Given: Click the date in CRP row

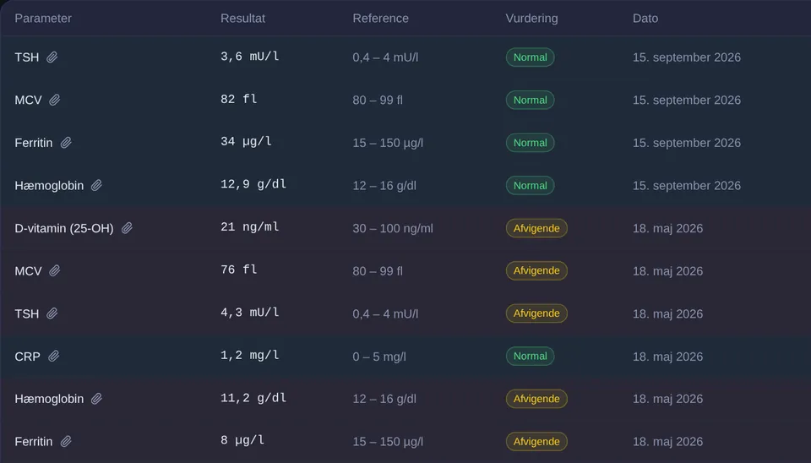Looking at the screenshot, I should (x=667, y=357).
